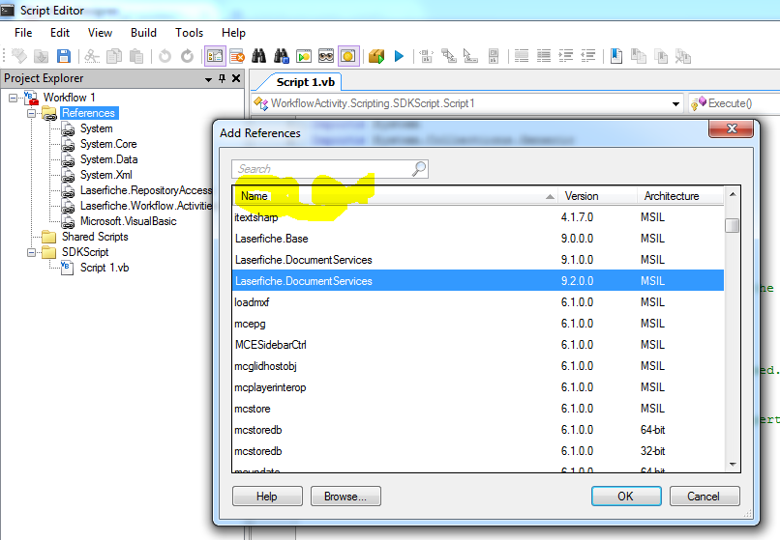Select the 64-bit mcstoredb reference row

coord(478,430)
